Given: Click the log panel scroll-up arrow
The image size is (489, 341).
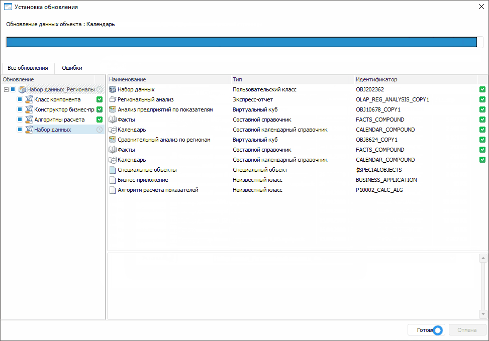Looking at the screenshot, I should (482, 258).
